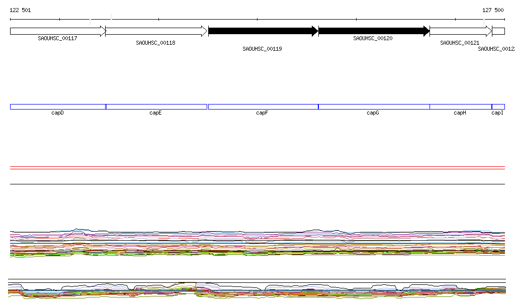Click the SAOUHSC_00117 white gene arrow
The width and height of the screenshot is (515, 307).
tap(57, 31)
